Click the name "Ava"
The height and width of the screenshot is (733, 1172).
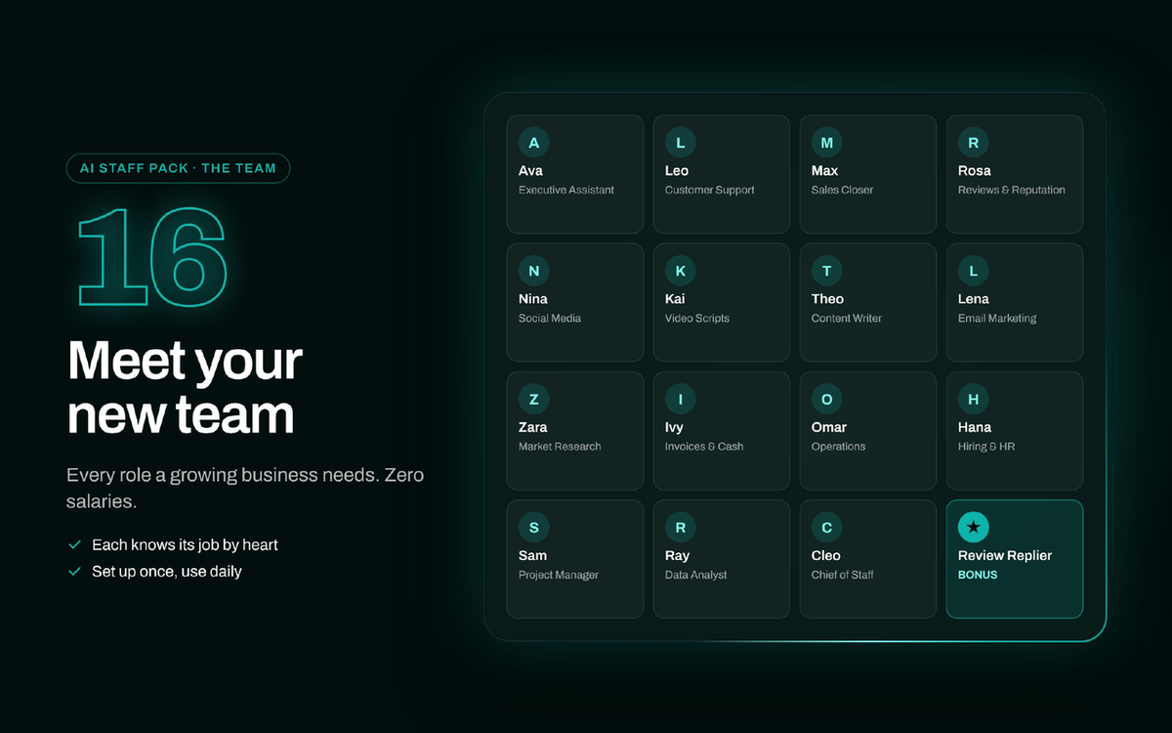[x=530, y=171]
